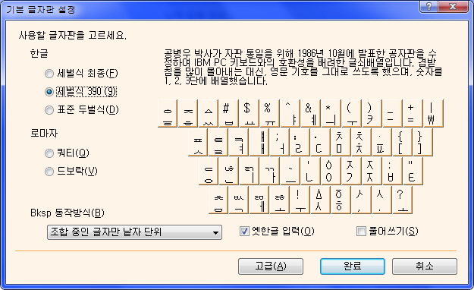Uncheck the 옛한글 입력(O) checkbox

coord(277,232)
